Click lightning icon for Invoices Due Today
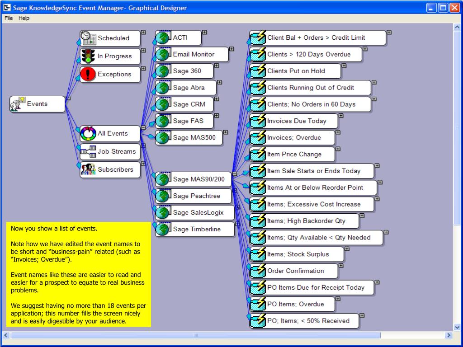Viewport: 463px width, 347px height. pyautogui.click(x=258, y=121)
